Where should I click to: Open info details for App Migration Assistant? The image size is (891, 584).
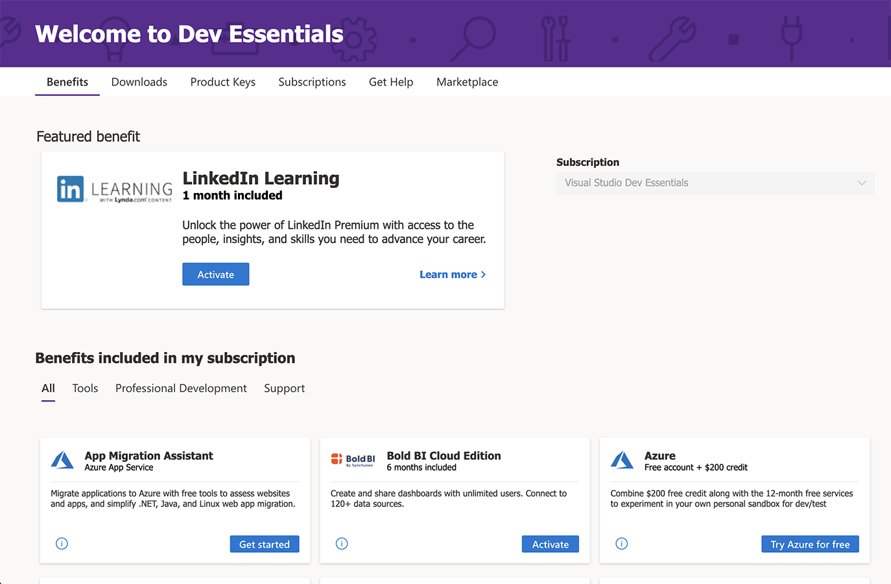coord(62,543)
